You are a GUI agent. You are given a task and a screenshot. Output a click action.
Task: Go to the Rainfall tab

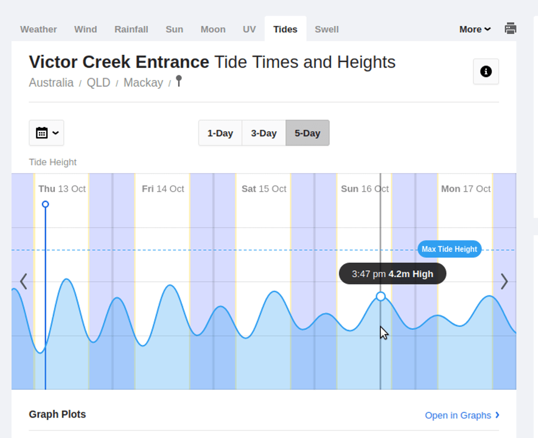(x=131, y=30)
